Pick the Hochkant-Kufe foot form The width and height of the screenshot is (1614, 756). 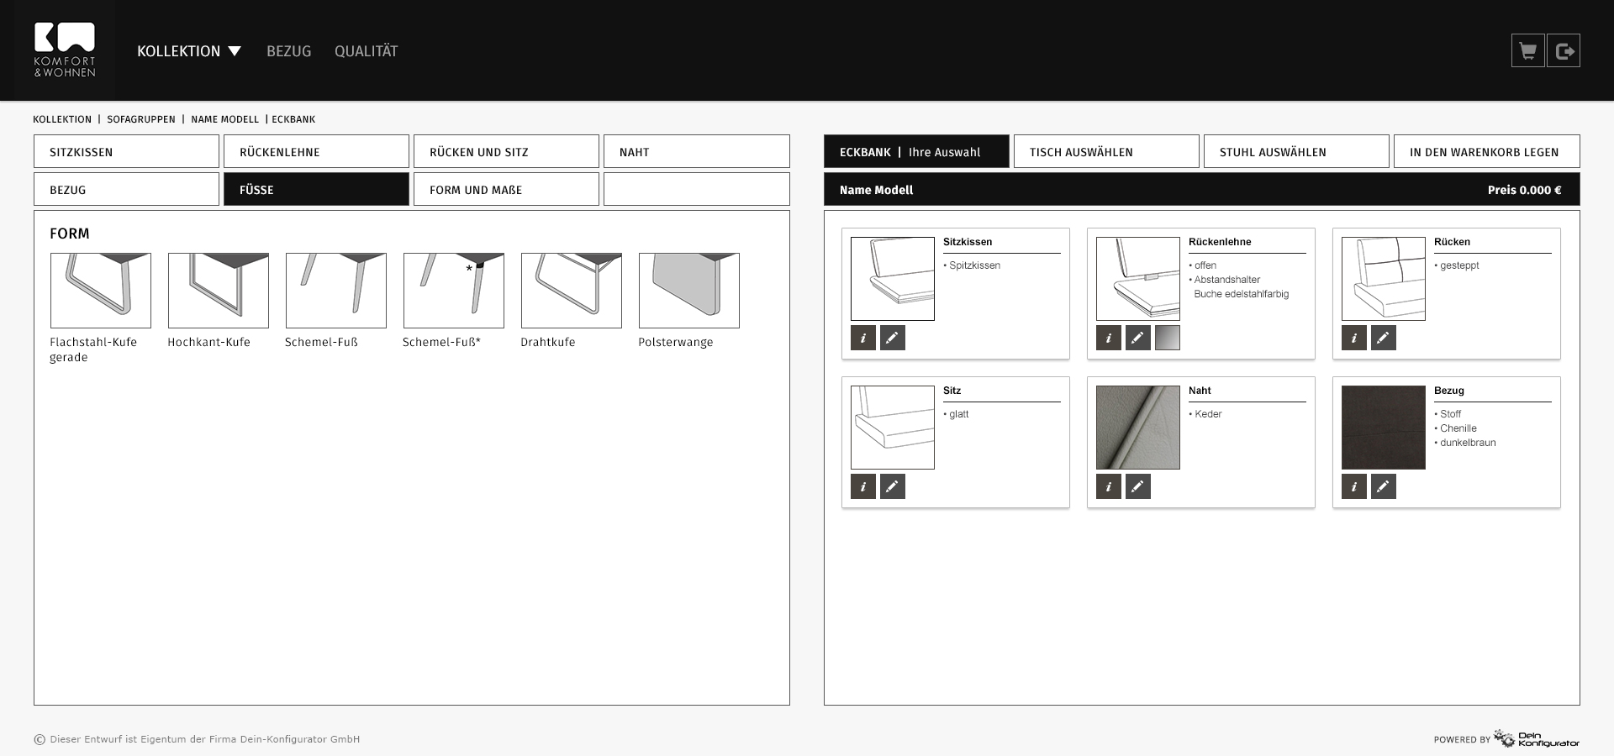(x=219, y=291)
